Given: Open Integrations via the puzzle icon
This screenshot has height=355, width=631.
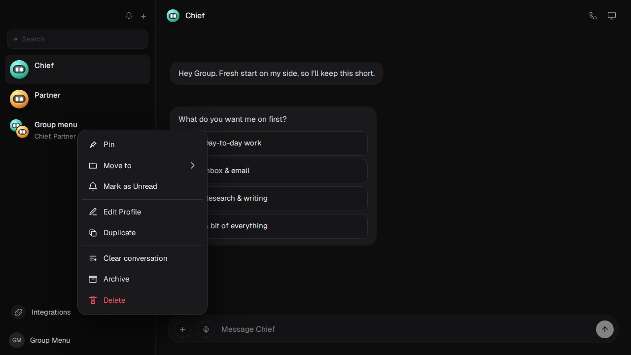Looking at the screenshot, I should click(18, 312).
